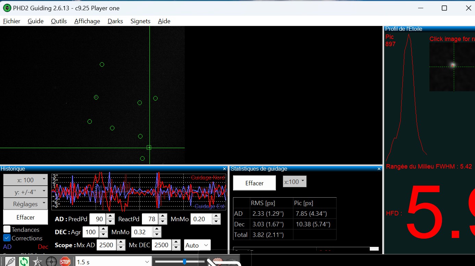Open advanced settings brain icon

[217, 262]
